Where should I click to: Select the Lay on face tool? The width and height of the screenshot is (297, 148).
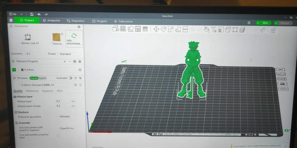pos(178,29)
